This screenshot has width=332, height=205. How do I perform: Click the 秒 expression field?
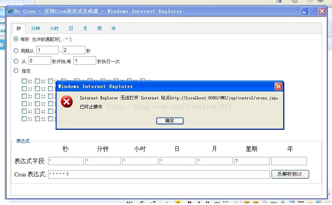pos(66,161)
